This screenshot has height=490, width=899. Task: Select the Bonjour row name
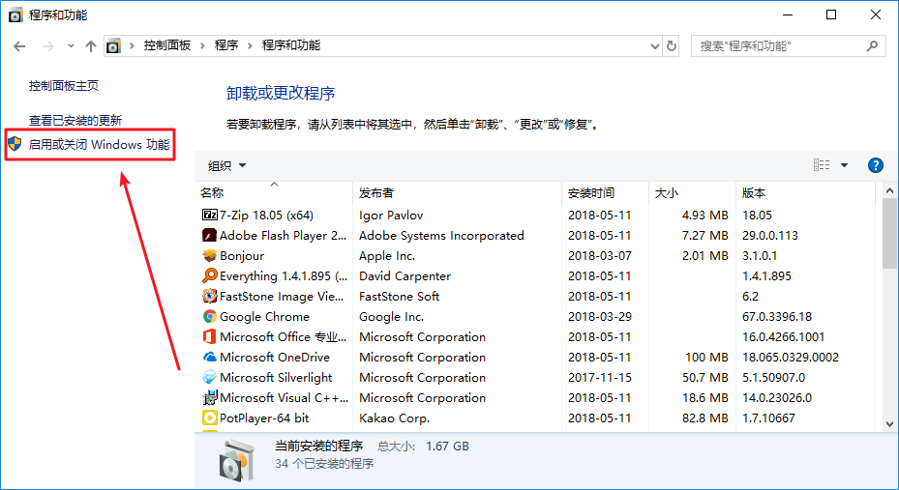(241, 256)
